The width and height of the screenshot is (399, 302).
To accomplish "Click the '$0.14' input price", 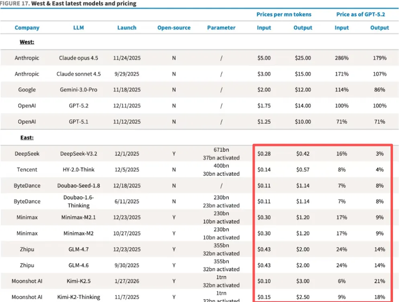I will 264,170.
